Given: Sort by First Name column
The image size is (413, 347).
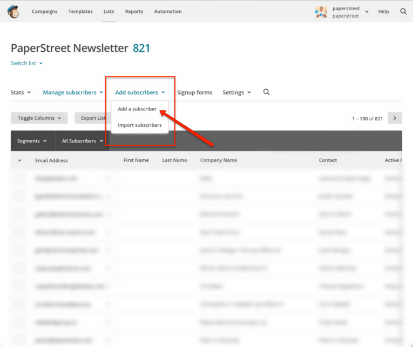Looking at the screenshot, I should [x=136, y=160].
